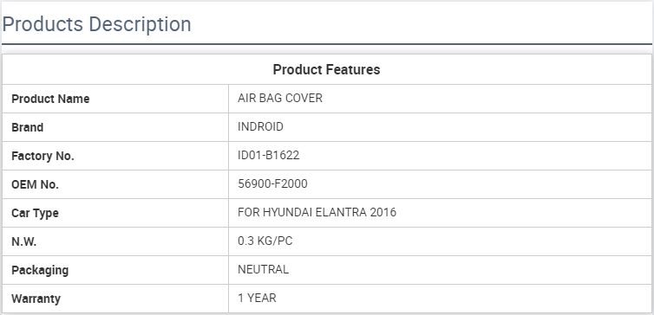654x315 pixels.
Task: Click the OEM No. label
Action: (x=35, y=184)
